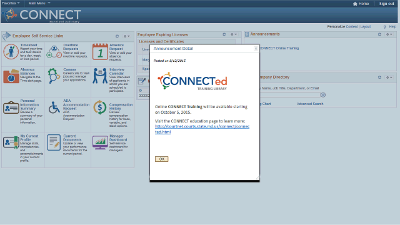Open the Absence Request calendar icon
The width and height of the screenshot is (400, 225).
[100, 52]
